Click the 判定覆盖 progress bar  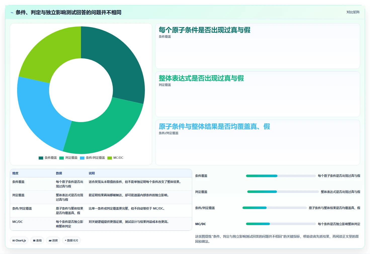[x=283, y=192]
